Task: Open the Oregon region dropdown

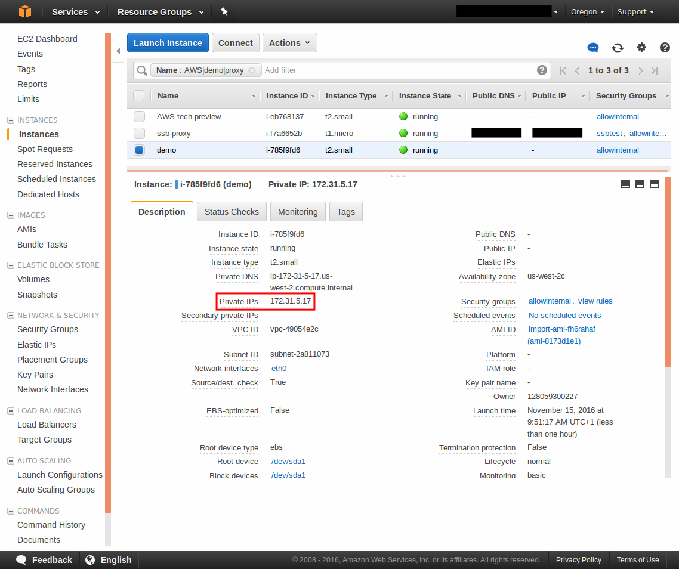Action: click(x=587, y=11)
